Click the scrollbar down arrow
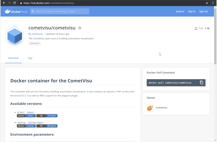This screenshot has width=217, height=142. click(215, 140)
